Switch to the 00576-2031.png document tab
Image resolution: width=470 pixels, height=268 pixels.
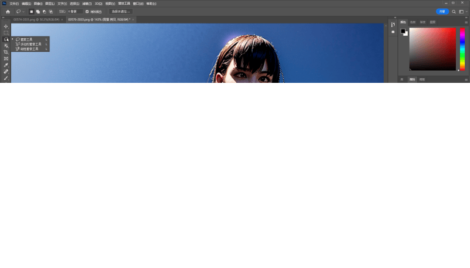point(36,19)
